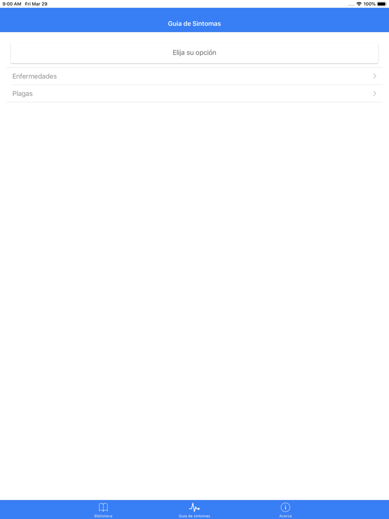Open the Acerca info circle icon
This screenshot has height=519, width=389.
[286, 507]
